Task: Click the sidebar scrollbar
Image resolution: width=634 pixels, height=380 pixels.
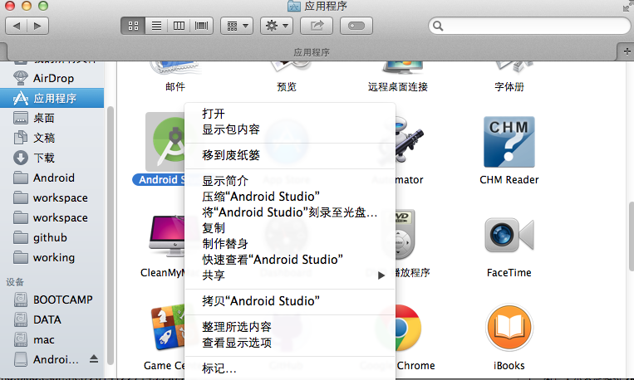Action: pos(110,234)
